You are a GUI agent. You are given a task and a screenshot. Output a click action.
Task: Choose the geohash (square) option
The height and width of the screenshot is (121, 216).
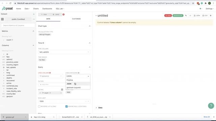click(78, 87)
